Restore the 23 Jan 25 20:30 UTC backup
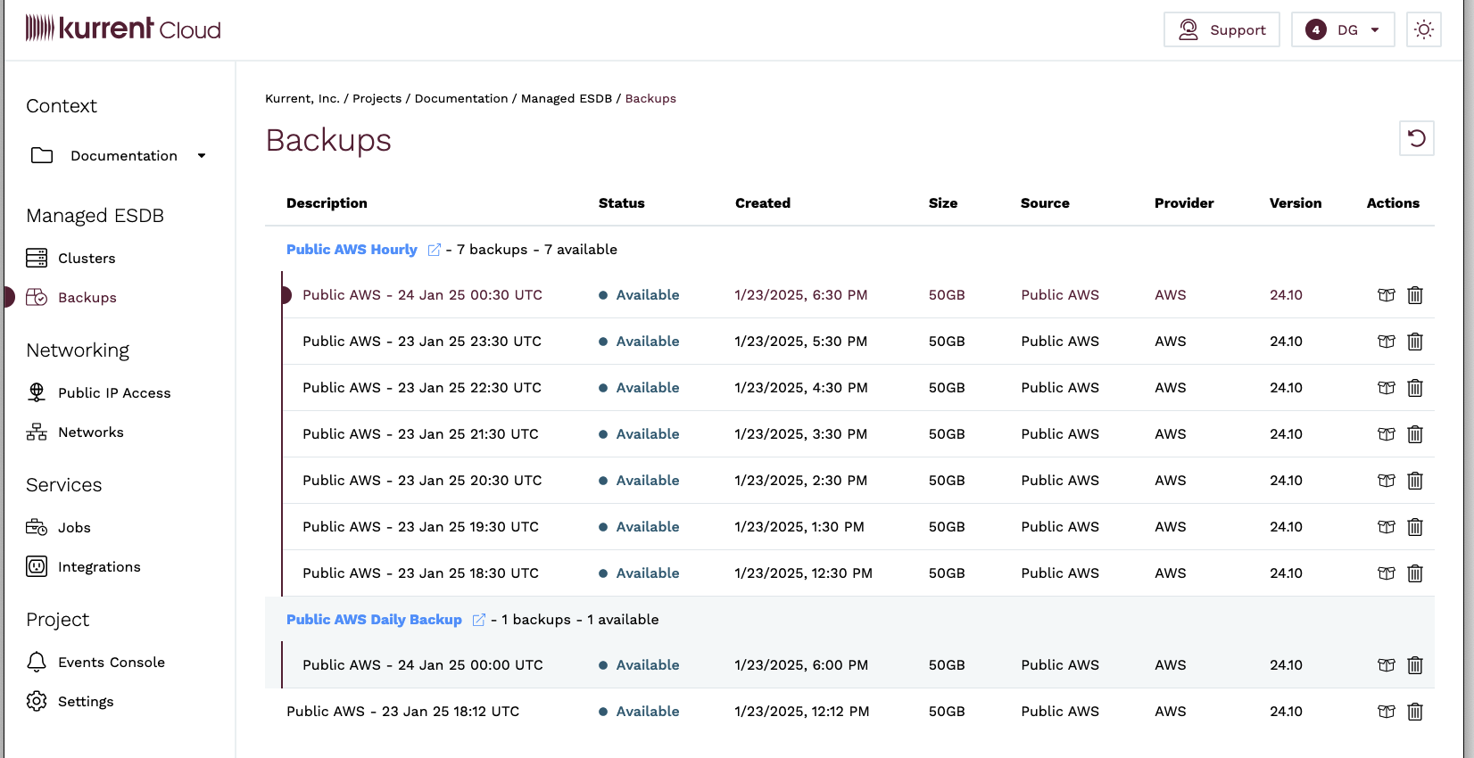Image resolution: width=1474 pixels, height=758 pixels. pyautogui.click(x=1386, y=481)
